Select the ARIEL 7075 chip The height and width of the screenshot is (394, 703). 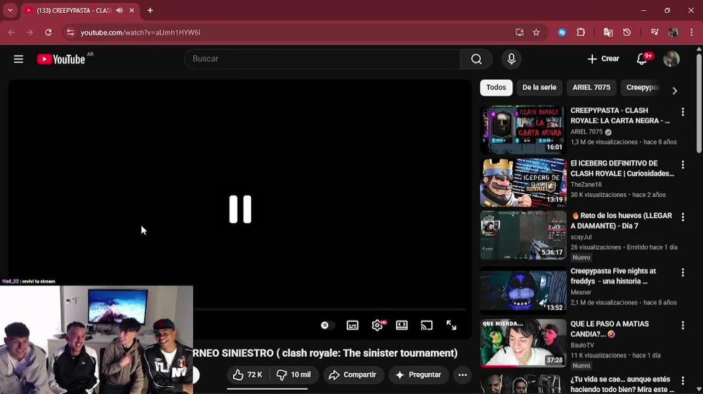click(x=591, y=88)
